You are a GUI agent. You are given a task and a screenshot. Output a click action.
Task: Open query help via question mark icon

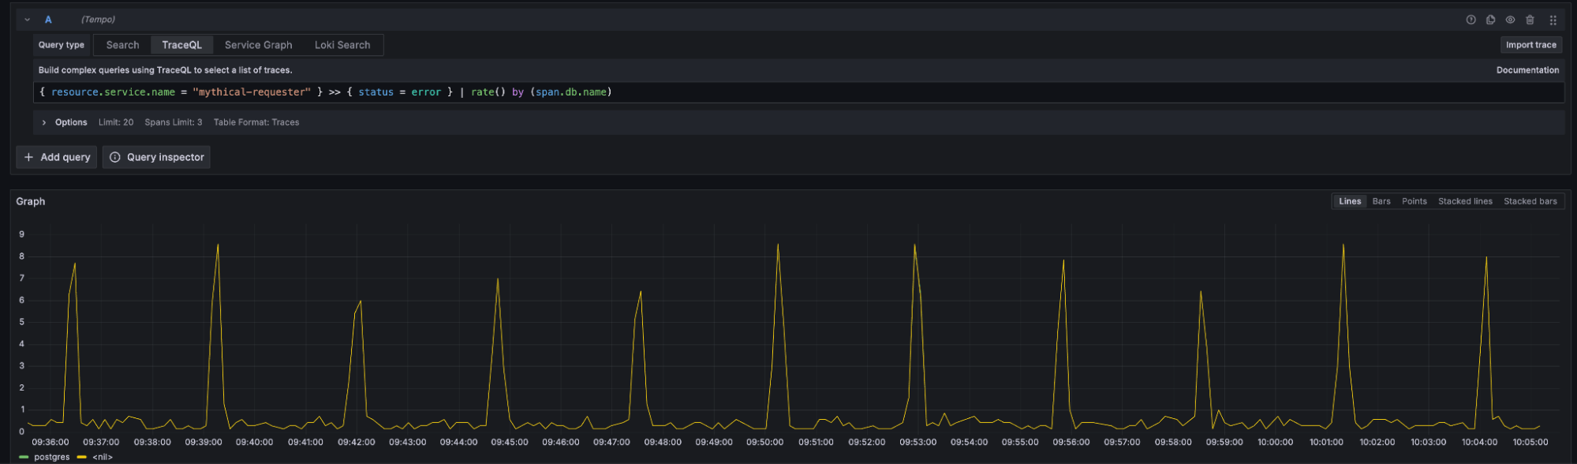1470,20
